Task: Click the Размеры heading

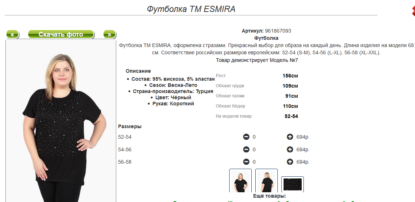Action: (130, 127)
